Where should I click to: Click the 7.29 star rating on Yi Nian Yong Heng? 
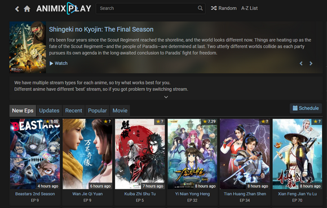point(209,122)
